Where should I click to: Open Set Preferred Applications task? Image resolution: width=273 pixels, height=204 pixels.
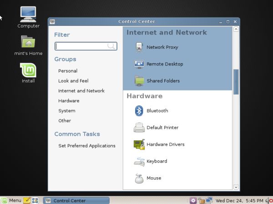pyautogui.click(x=87, y=145)
